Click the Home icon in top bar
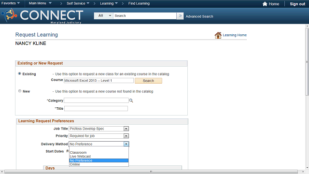This screenshot has width=309, height=174. pyautogui.click(x=265, y=4)
